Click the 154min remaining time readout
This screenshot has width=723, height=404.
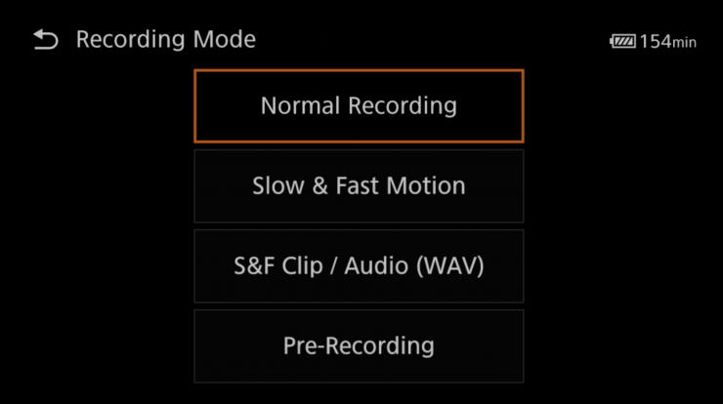[668, 42]
